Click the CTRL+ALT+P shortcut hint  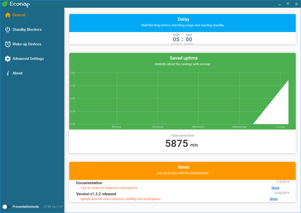[x=53, y=207]
